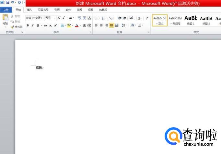Screen dimensions: 221x154
Task: Open the Change Case (Aa) dropdown
Action: [x=71, y=18]
